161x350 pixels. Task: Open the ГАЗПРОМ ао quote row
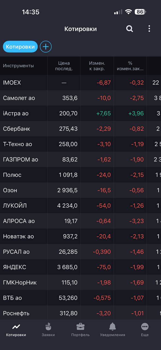80,159
